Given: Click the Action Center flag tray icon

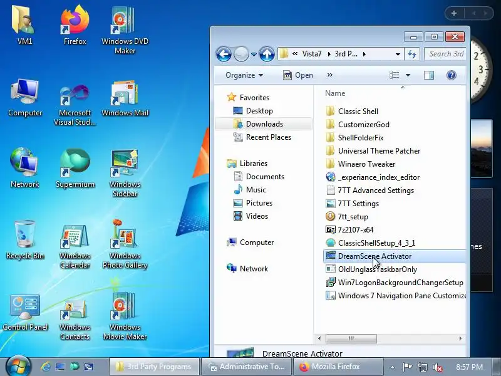Looking at the screenshot, I should coord(408,367).
